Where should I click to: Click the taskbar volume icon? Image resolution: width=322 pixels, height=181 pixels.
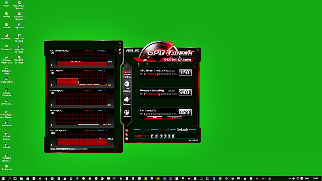pos(294,178)
